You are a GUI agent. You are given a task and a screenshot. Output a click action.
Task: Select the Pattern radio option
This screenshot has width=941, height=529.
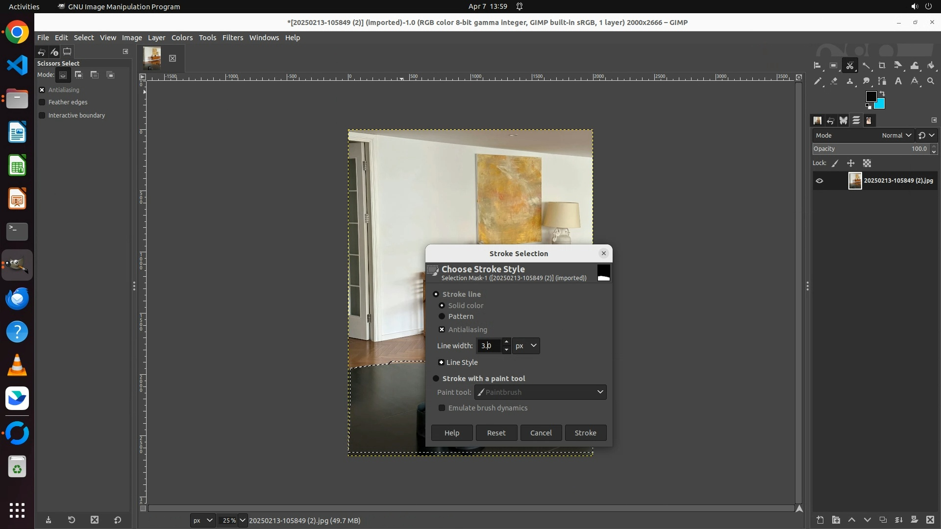pos(442,316)
